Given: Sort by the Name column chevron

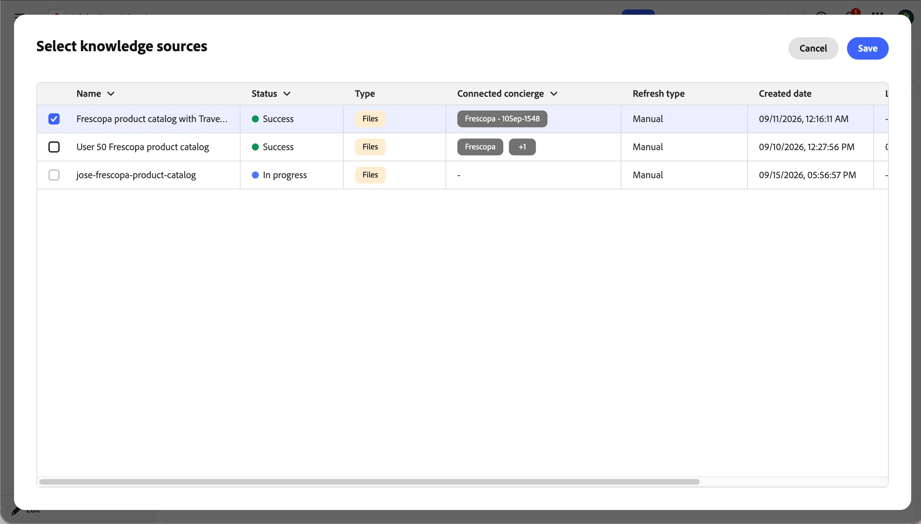Looking at the screenshot, I should pos(111,94).
